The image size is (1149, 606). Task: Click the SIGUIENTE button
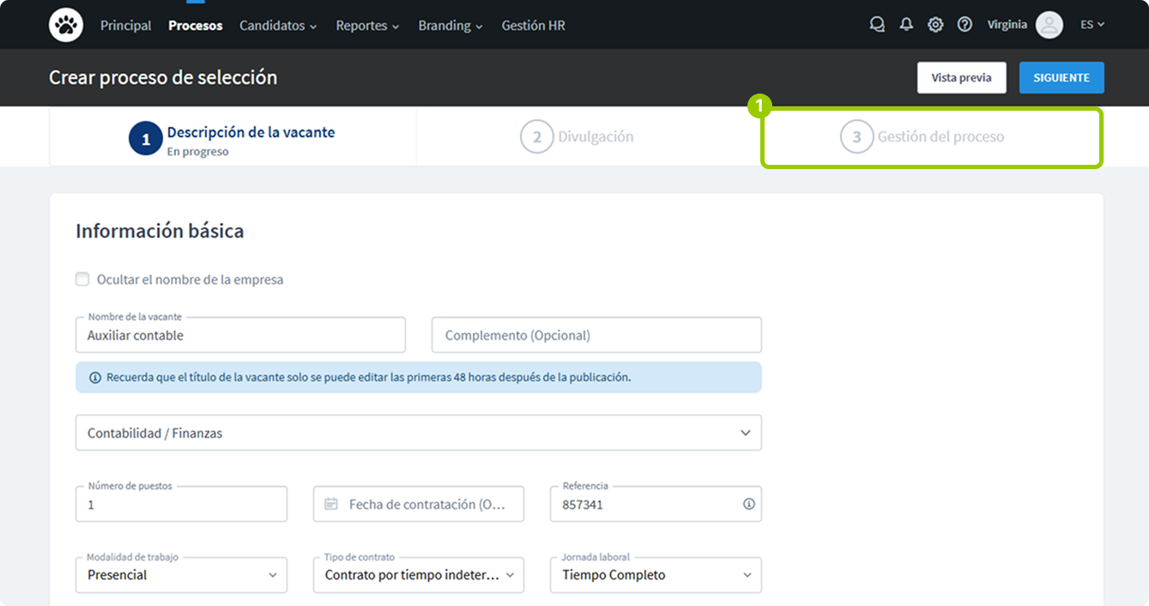(1061, 77)
